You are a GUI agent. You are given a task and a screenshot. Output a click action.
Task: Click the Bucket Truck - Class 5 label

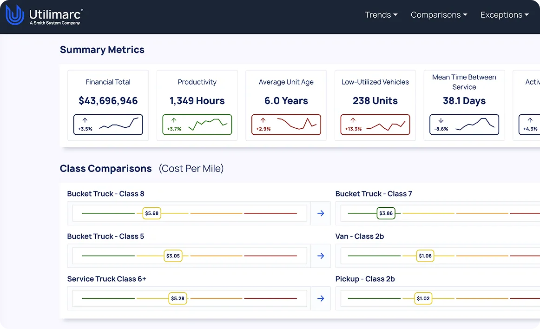tap(106, 237)
